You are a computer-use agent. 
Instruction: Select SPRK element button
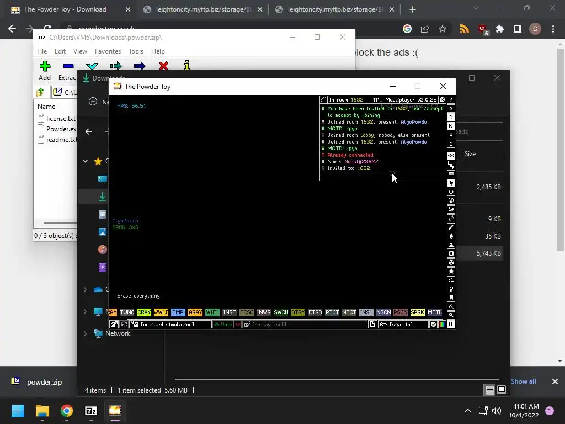[417, 312]
